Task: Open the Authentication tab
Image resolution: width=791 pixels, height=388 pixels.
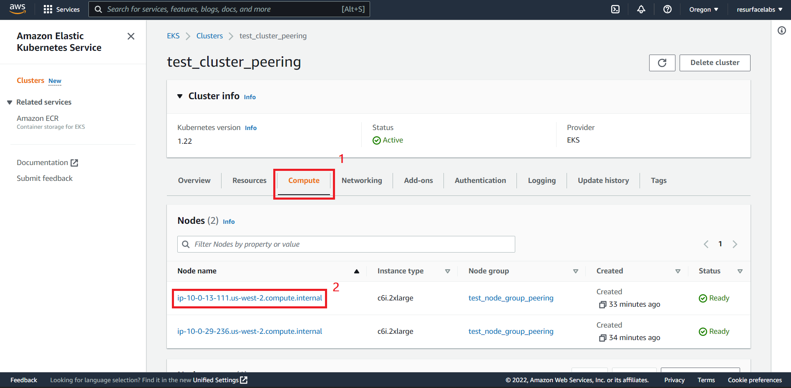Action: (480, 180)
